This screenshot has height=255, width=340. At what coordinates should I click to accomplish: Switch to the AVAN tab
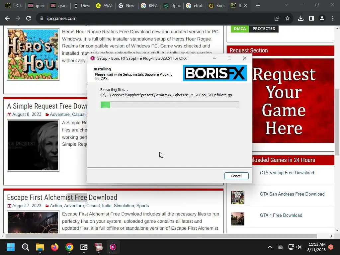(x=105, y=6)
